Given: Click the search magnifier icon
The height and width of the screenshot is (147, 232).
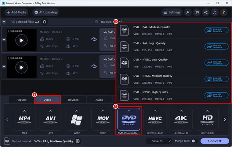Looking at the screenshot, I should pos(188,12).
